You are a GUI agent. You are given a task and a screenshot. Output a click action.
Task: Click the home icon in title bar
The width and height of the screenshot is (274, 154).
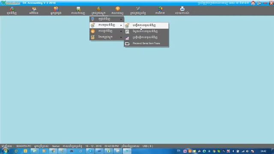[x=253, y=3]
